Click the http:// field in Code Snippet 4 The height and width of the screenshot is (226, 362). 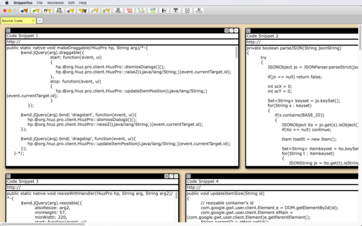coord(272,187)
